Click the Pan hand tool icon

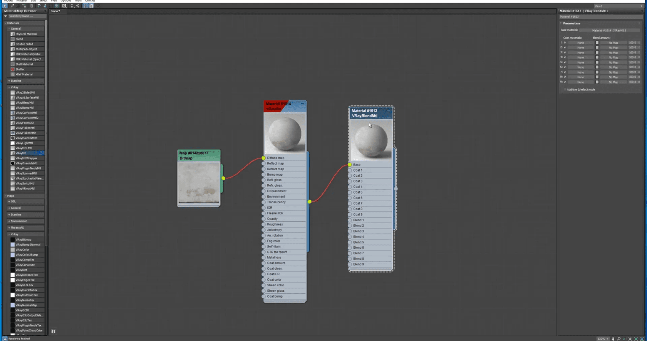click(x=613, y=339)
